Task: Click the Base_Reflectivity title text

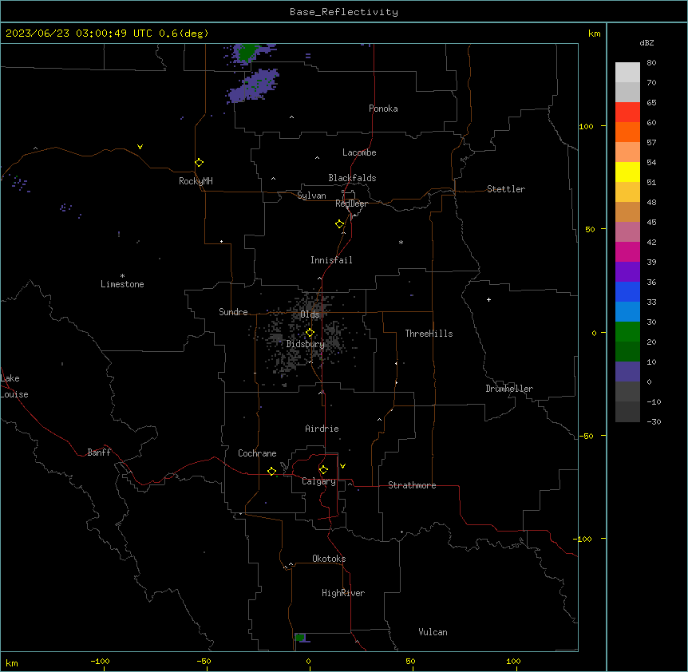Action: pyautogui.click(x=344, y=12)
